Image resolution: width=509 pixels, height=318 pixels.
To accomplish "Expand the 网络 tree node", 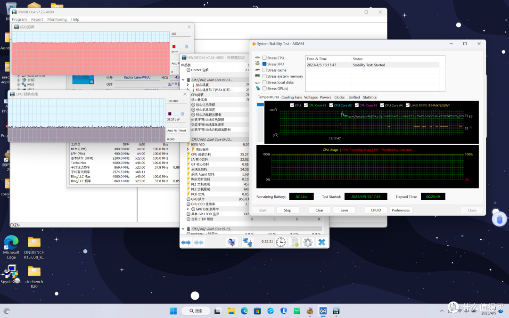I will pos(19,85).
